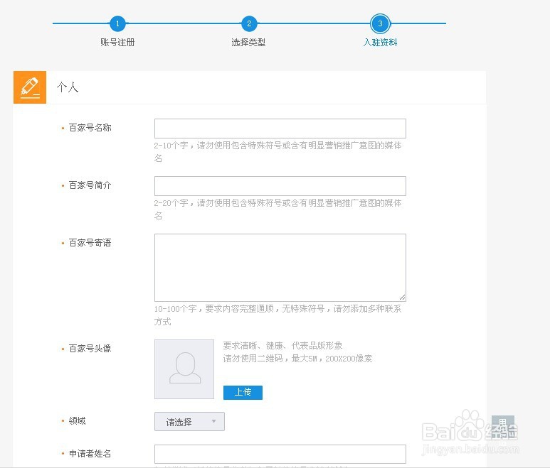Click the orange pencil edit icon

point(30,87)
